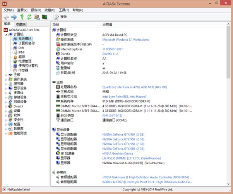Open the 查看(V) menu

pyautogui.click(x=22, y=10)
